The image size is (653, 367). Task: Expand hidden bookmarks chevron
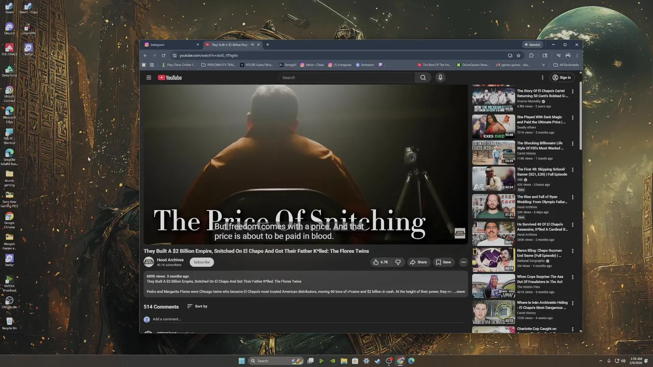(543, 65)
